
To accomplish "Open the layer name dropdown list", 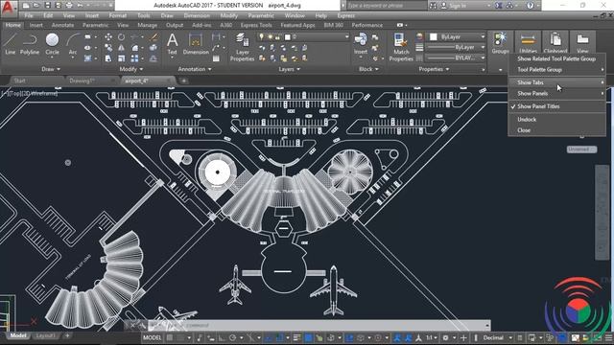I will tap(347, 36).
